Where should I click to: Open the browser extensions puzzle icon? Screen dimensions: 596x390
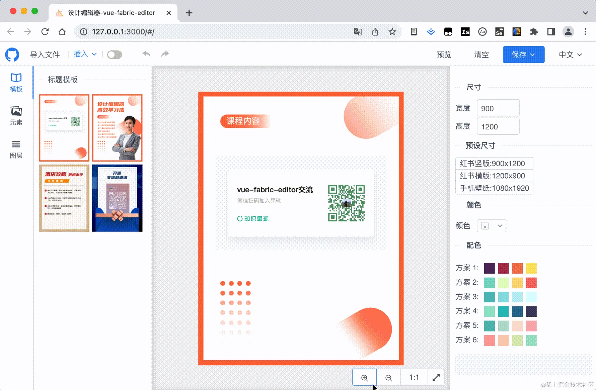coord(534,32)
